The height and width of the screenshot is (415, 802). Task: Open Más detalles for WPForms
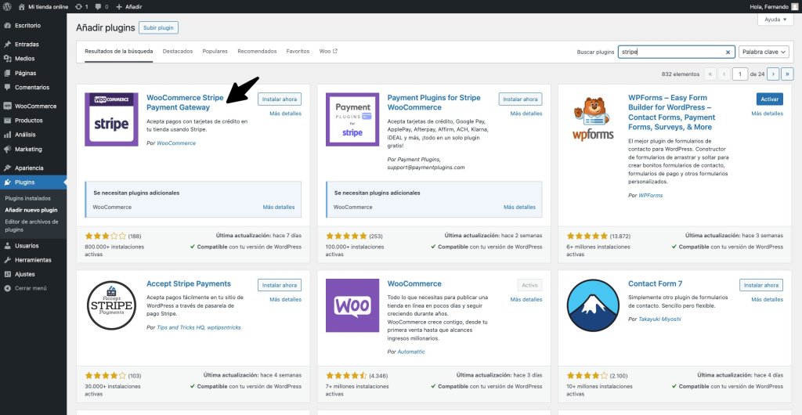coord(767,114)
